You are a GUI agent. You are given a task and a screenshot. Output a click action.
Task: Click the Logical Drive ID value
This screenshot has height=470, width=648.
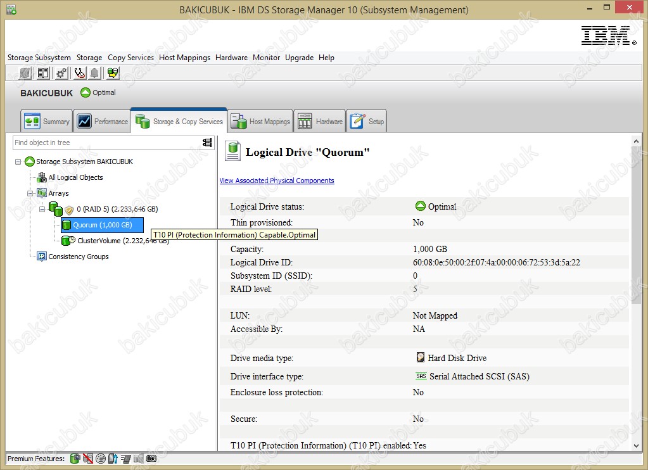[x=497, y=262]
